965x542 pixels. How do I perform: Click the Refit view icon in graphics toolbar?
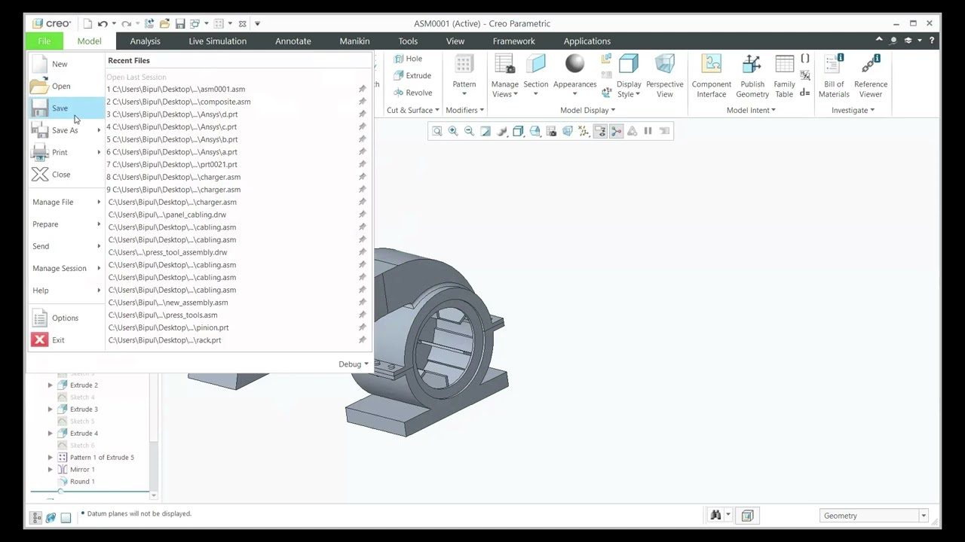click(437, 131)
